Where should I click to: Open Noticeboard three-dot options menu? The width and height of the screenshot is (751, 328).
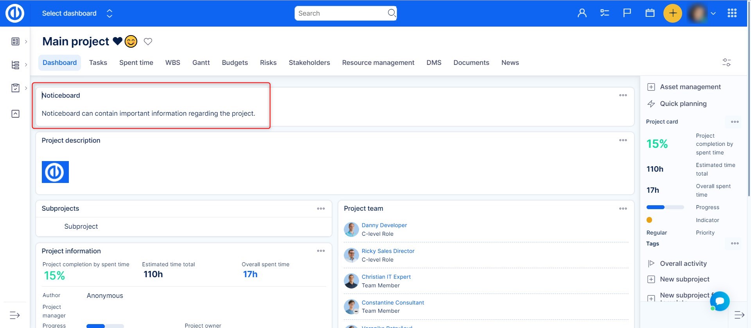pos(623,95)
